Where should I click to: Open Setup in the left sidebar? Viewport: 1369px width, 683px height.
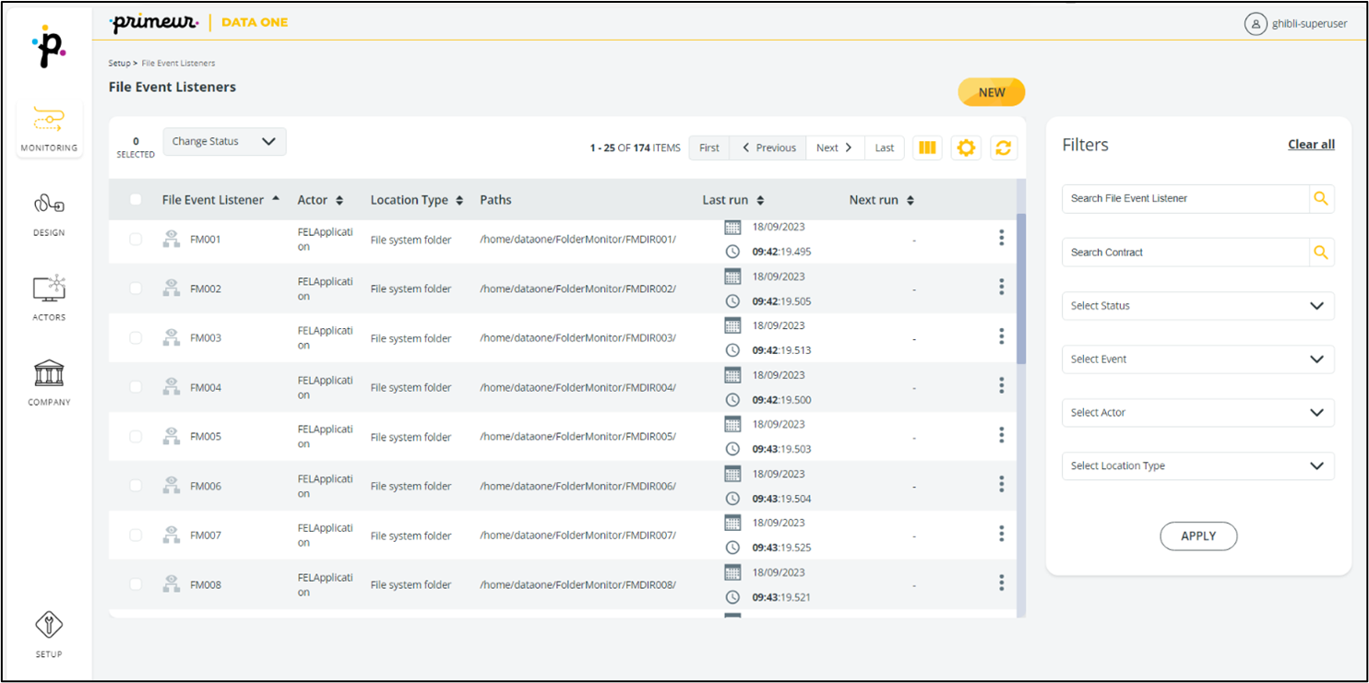coord(49,634)
